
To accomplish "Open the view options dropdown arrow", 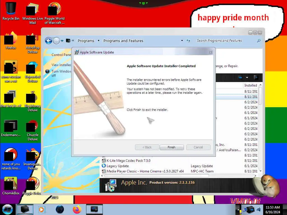I will click(247, 78).
